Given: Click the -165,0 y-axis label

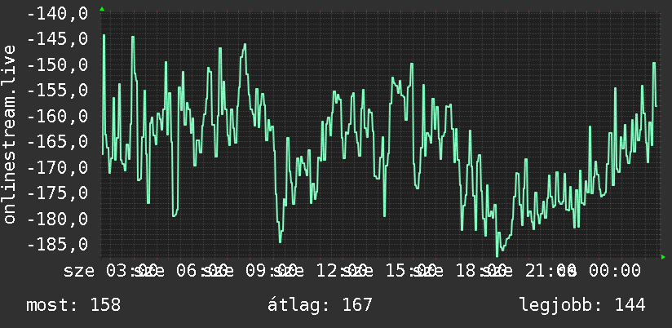Looking at the screenshot, I should (x=57, y=141).
